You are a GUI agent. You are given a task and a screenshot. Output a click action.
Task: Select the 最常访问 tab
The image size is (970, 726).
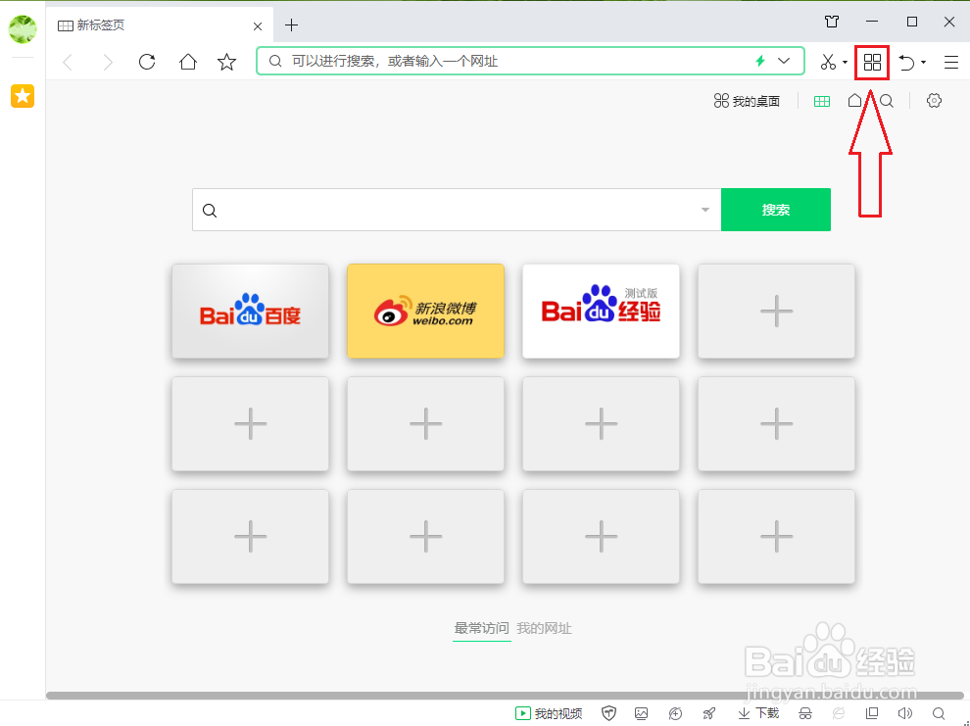481,628
